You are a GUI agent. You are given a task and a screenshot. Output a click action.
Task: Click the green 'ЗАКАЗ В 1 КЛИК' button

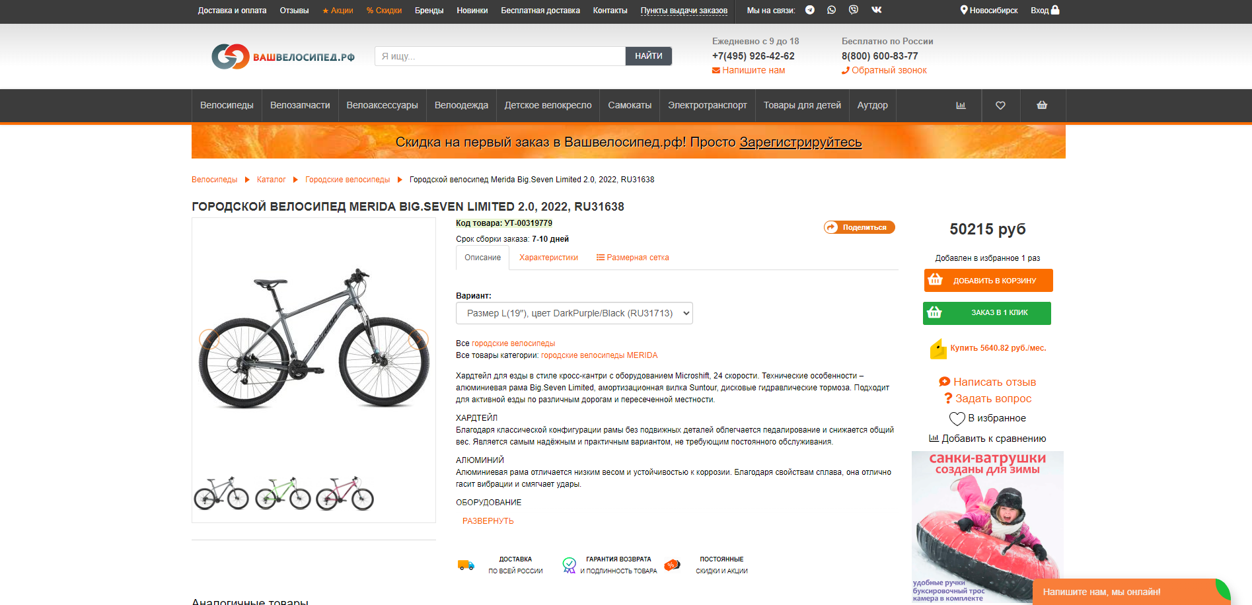(x=987, y=313)
